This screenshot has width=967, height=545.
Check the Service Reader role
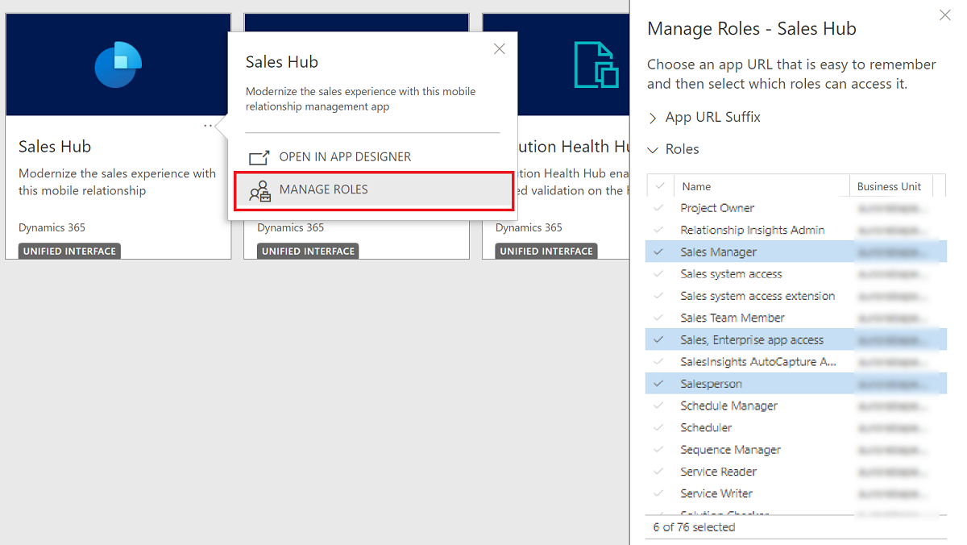pyautogui.click(x=659, y=472)
